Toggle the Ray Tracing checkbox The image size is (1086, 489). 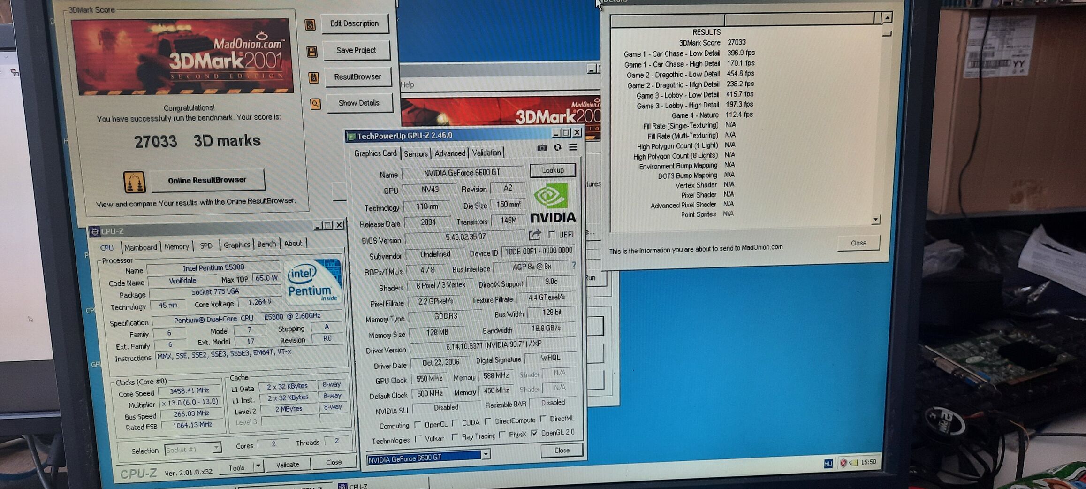[455, 437]
